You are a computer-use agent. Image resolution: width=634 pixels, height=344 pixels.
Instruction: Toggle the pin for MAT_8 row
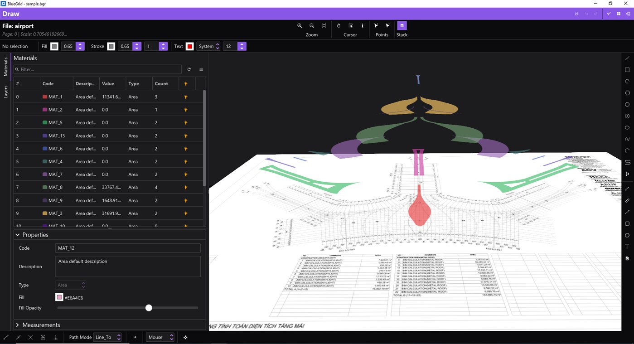[x=186, y=187]
